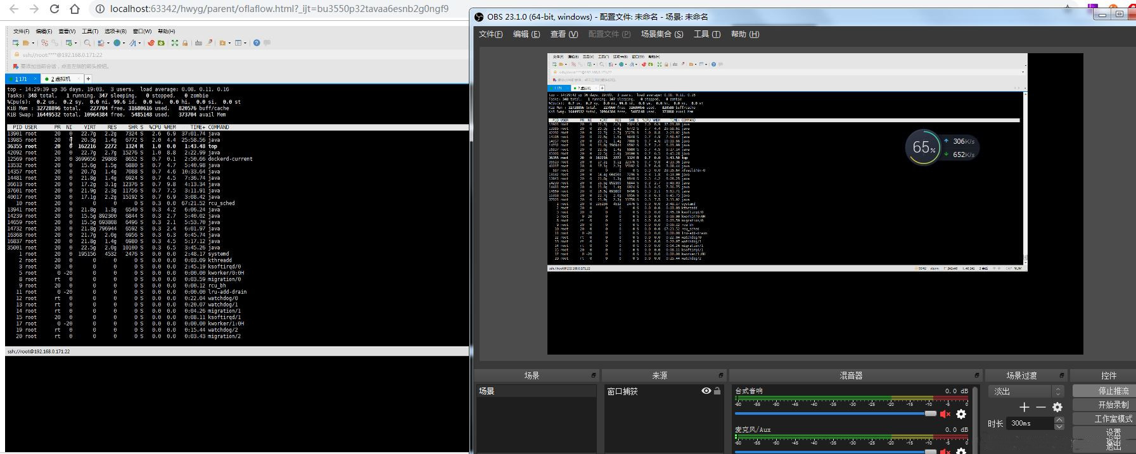
Task: Unmute the 台式音响 audio channel
Action: [x=945, y=414]
